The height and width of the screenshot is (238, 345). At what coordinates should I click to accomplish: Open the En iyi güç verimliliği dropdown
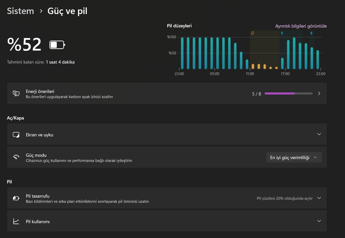294,158
